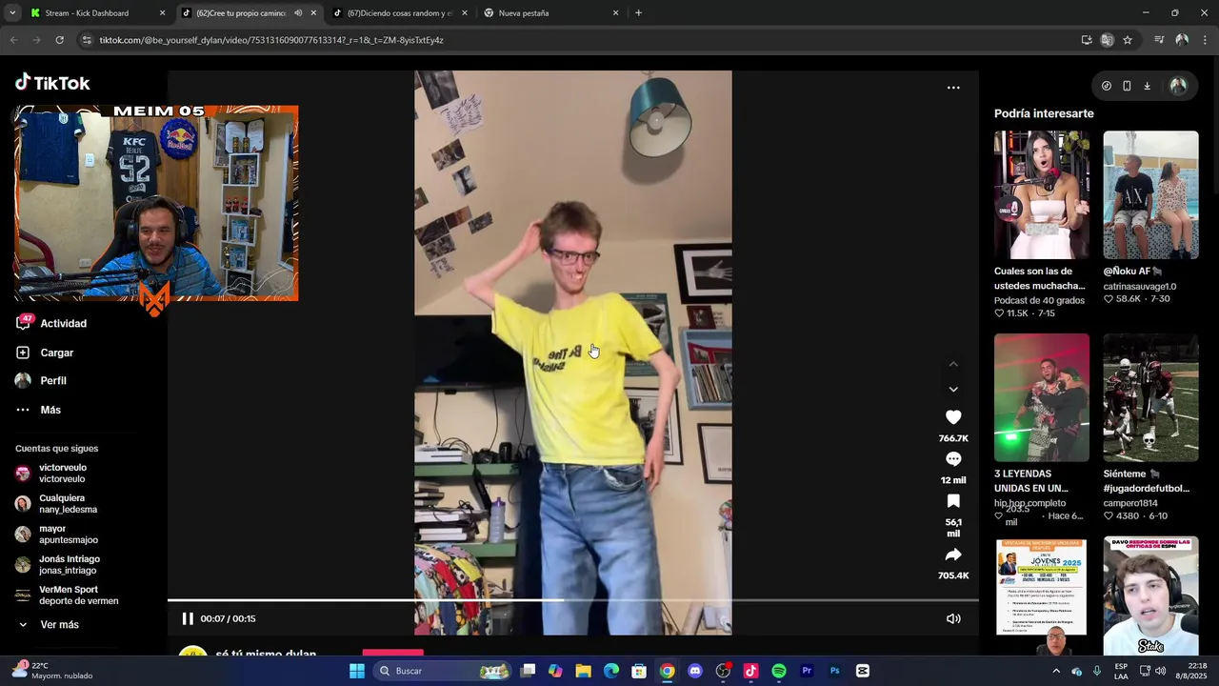1219x686 pixels.
Task: Open JOVENES 2025 suggested video thumbnail
Action: point(1042,595)
